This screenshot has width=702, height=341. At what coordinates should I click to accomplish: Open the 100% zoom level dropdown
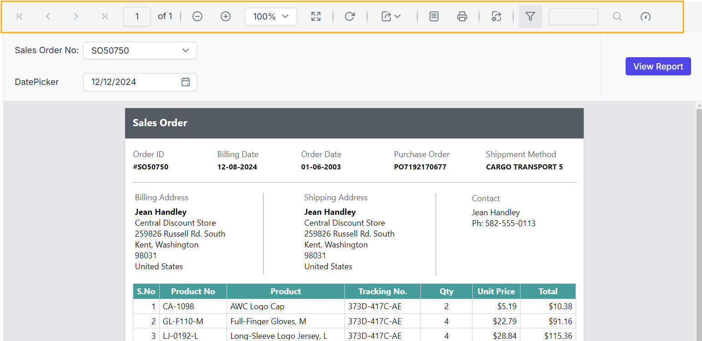click(x=271, y=16)
